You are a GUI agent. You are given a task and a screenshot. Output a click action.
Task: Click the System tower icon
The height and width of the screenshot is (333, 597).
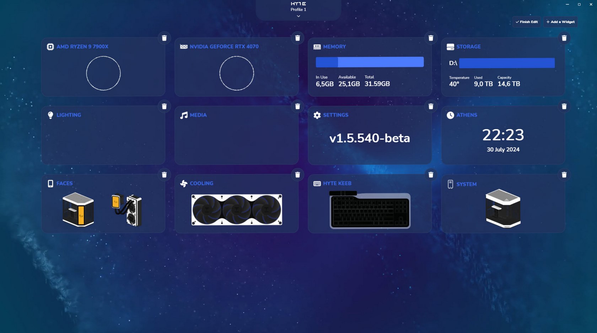click(x=450, y=184)
